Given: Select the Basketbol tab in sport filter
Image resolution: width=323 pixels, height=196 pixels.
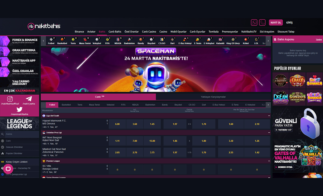Looking at the screenshot, I should tap(66, 105).
